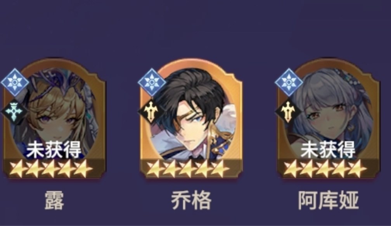Click the five-star rating row under 露
Screen dimensions: 391x226
[x=51, y=168]
